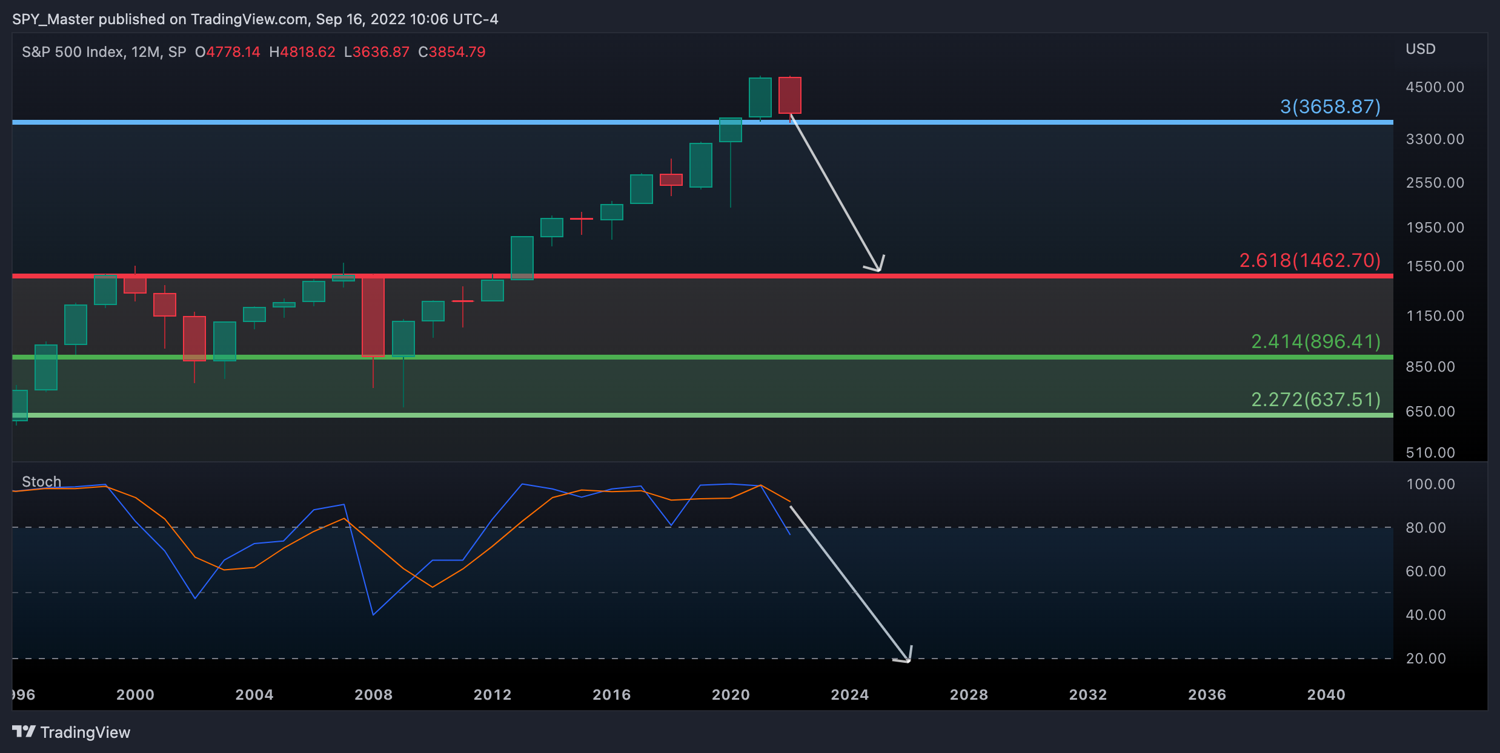The width and height of the screenshot is (1500, 753).
Task: Click the green 2021 yearly candle
Action: point(760,97)
